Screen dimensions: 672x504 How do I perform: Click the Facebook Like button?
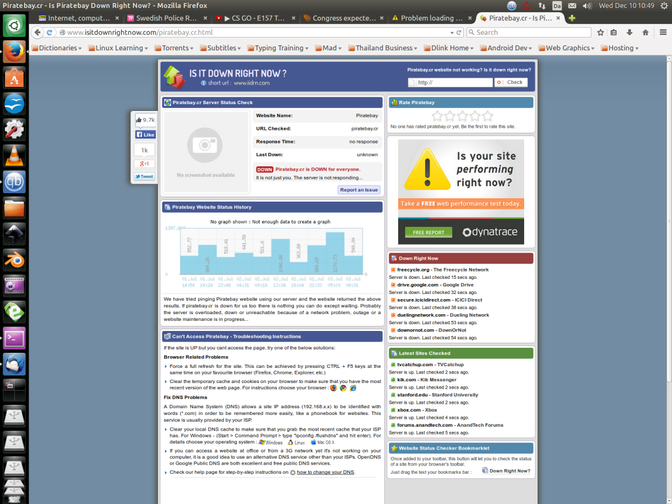[146, 134]
